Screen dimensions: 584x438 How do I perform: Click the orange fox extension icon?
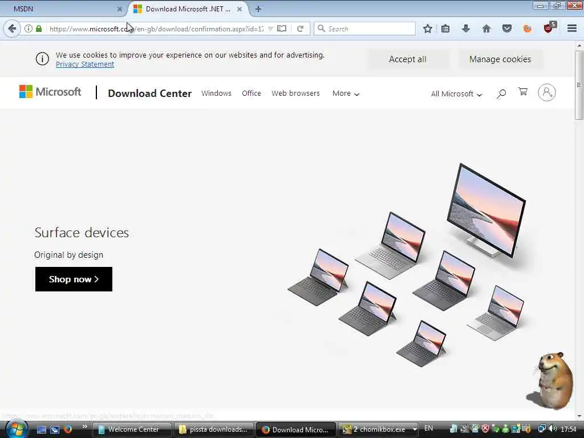(x=528, y=29)
